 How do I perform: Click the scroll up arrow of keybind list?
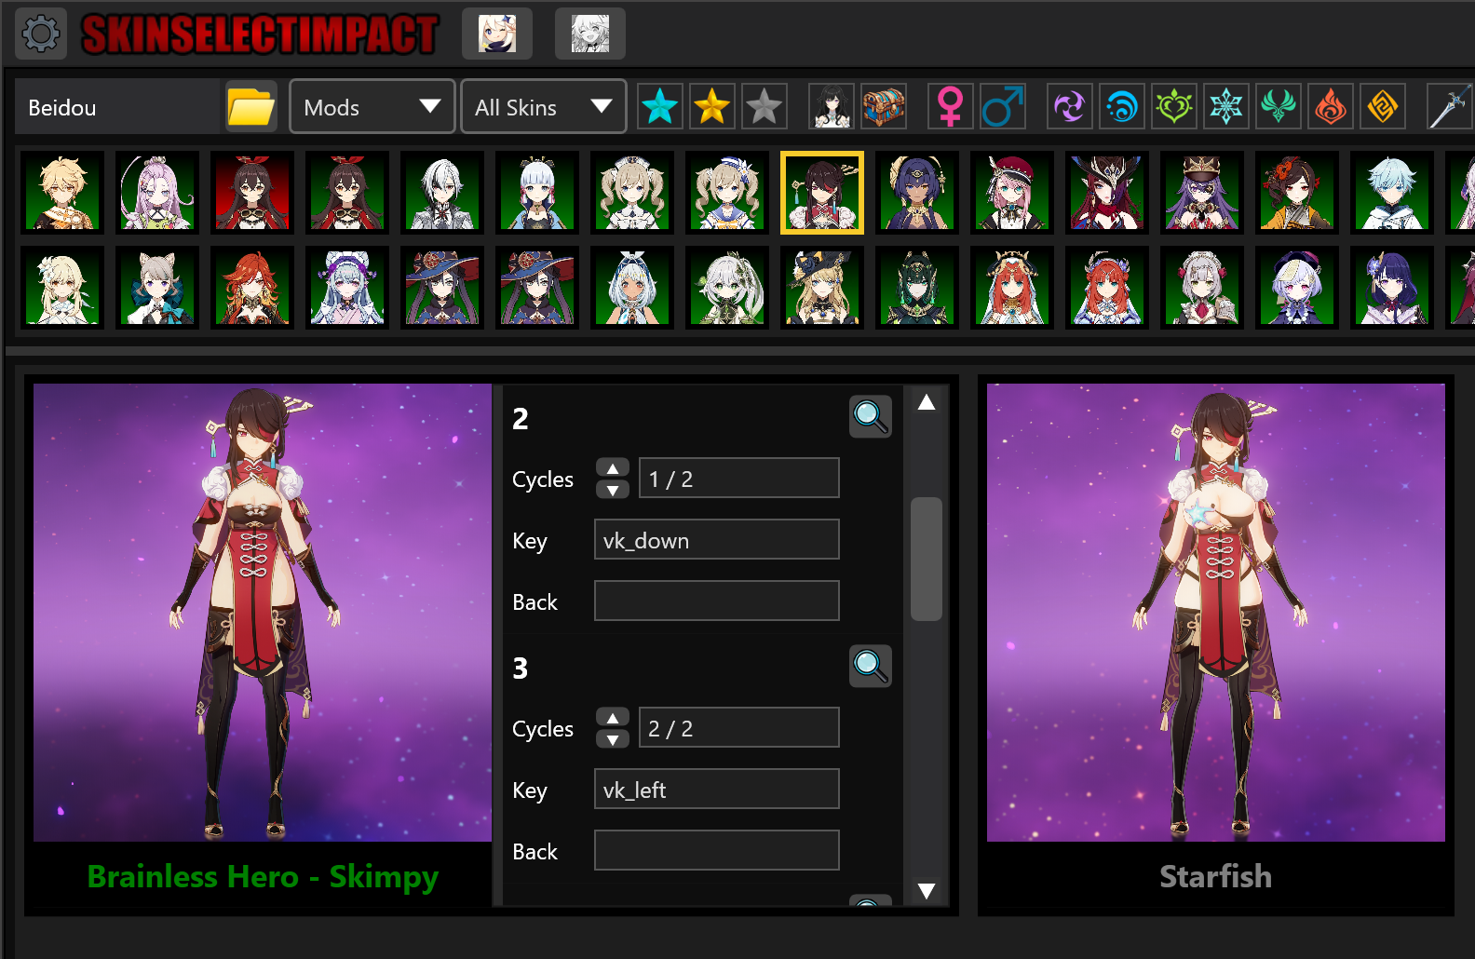click(x=927, y=402)
